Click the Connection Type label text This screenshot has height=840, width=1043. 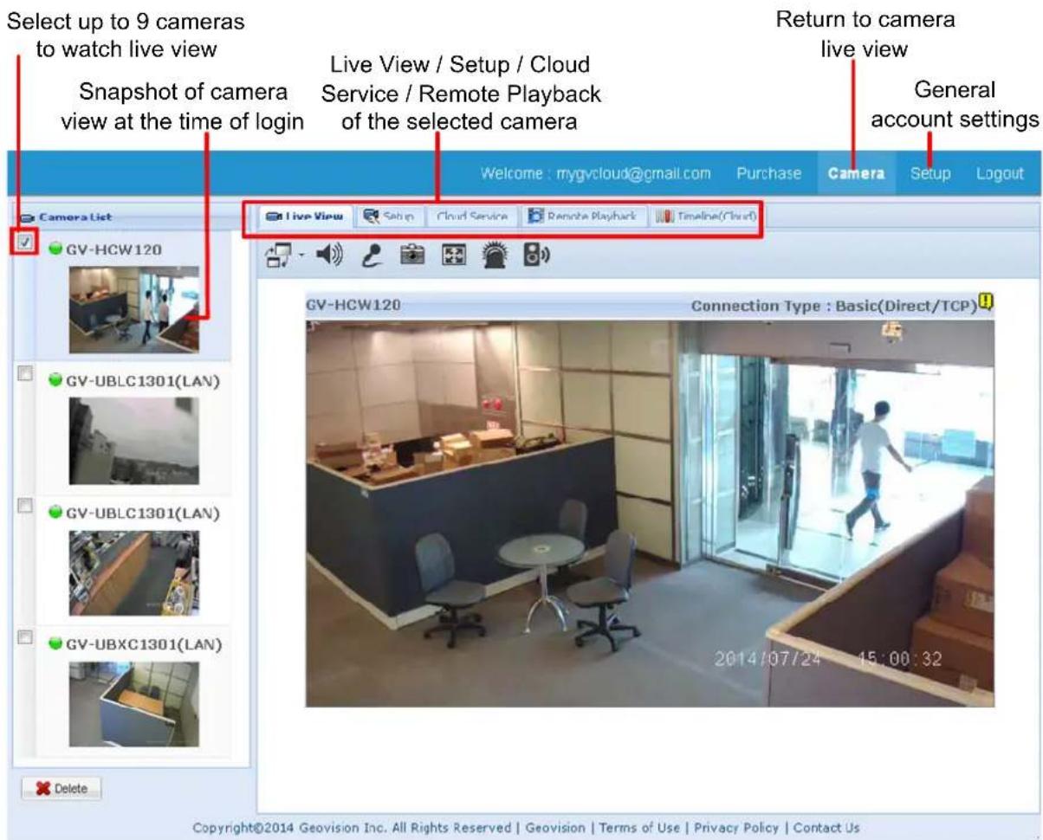click(835, 305)
